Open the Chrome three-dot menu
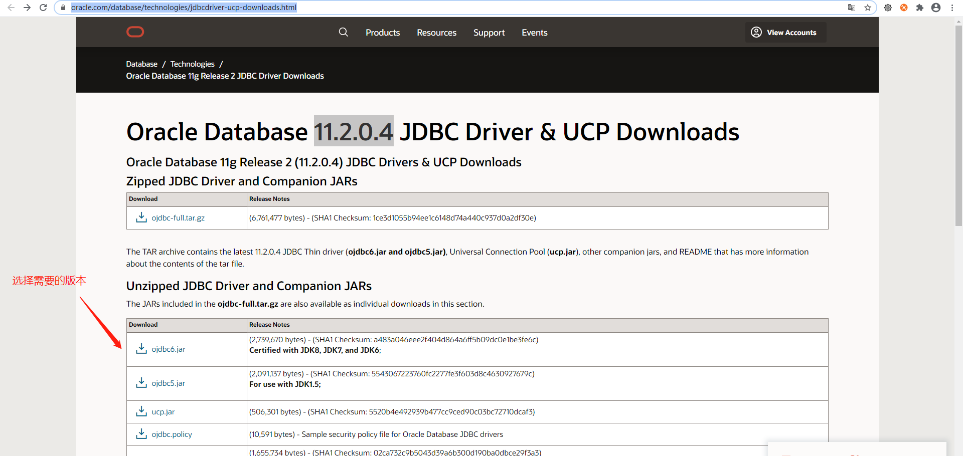The width and height of the screenshot is (963, 456). (x=952, y=8)
